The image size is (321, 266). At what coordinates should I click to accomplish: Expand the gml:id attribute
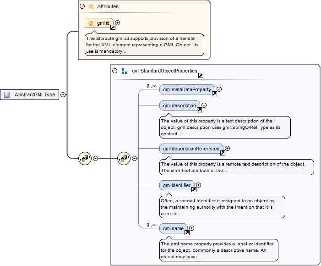coord(118,22)
